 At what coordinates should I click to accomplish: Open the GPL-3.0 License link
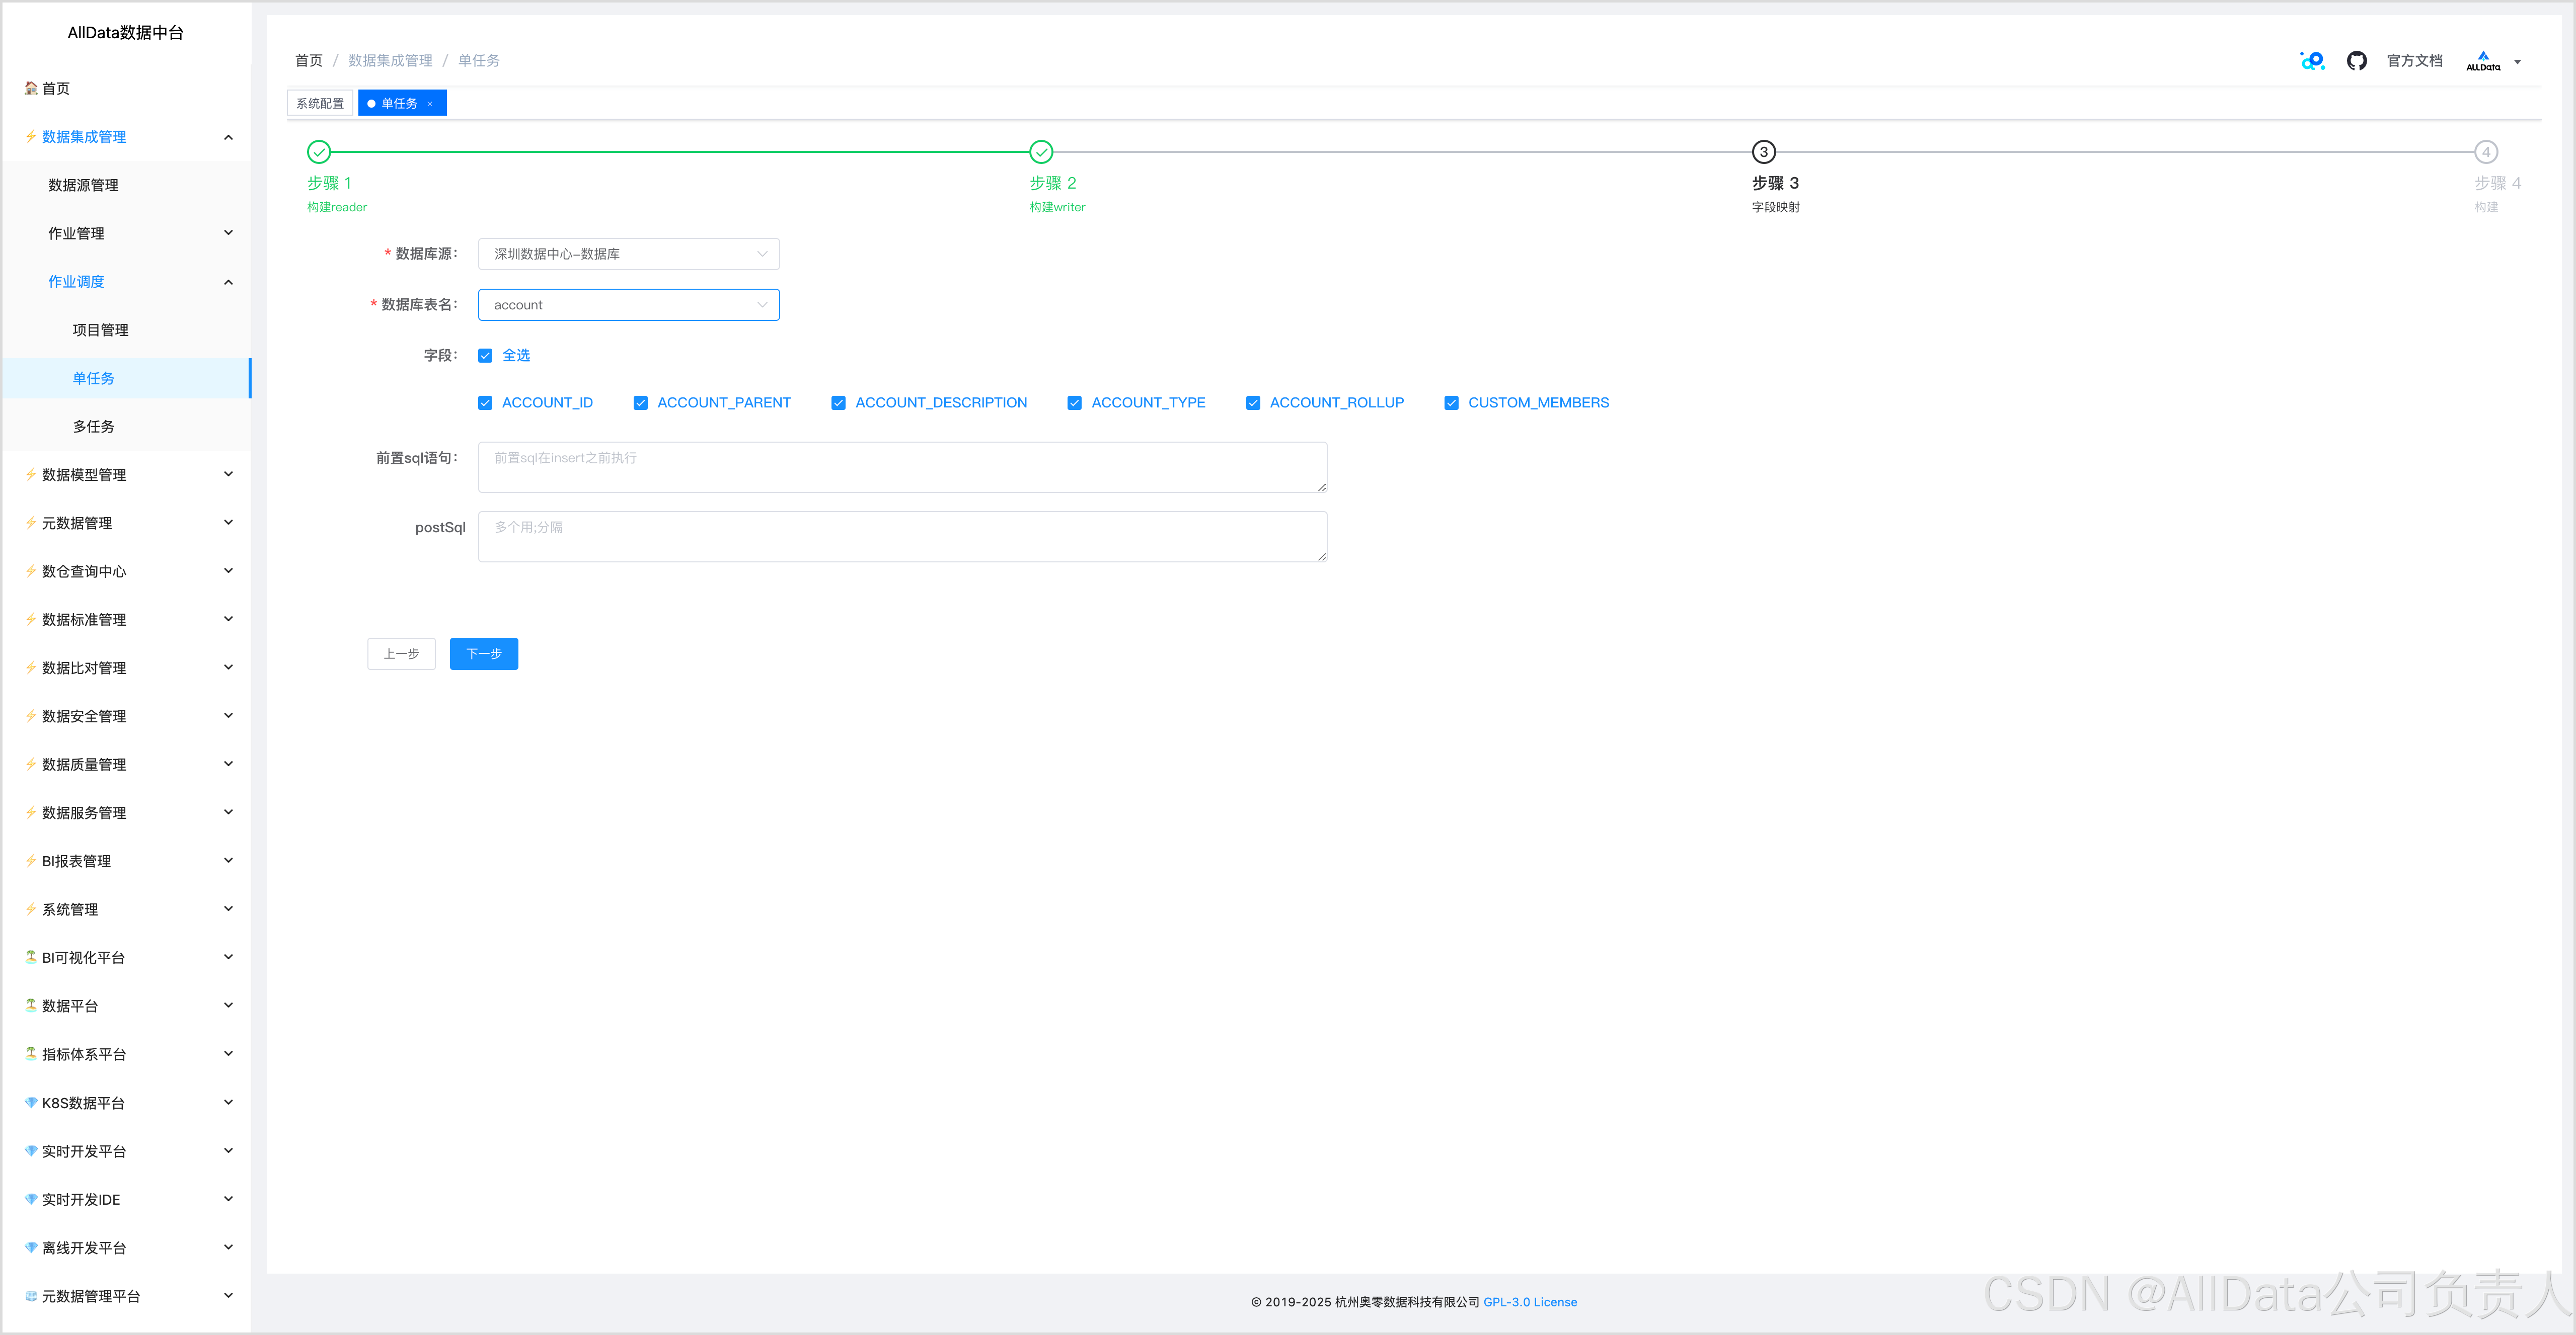(1530, 1302)
